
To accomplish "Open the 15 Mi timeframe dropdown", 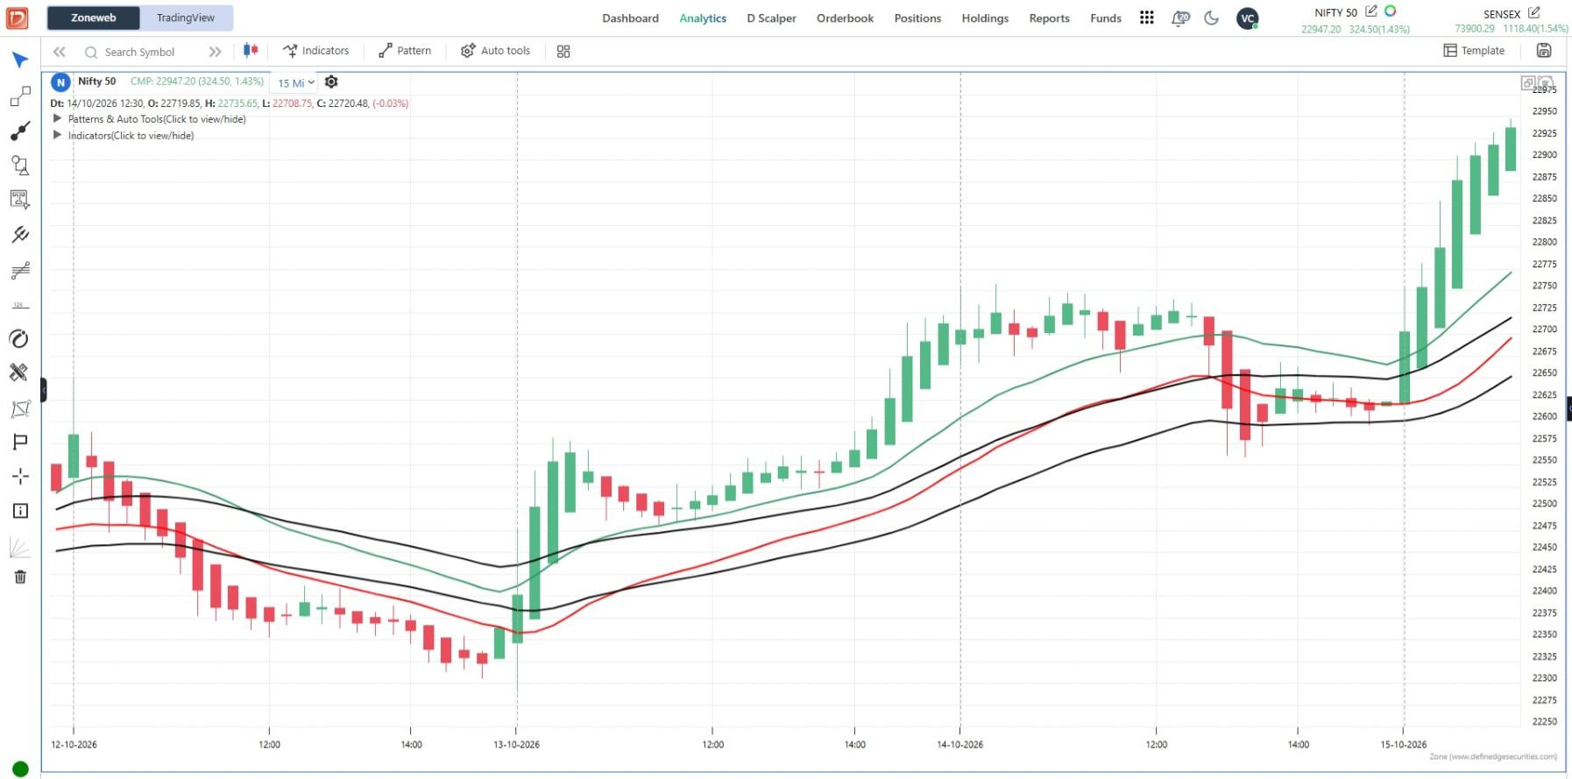I will (x=296, y=83).
